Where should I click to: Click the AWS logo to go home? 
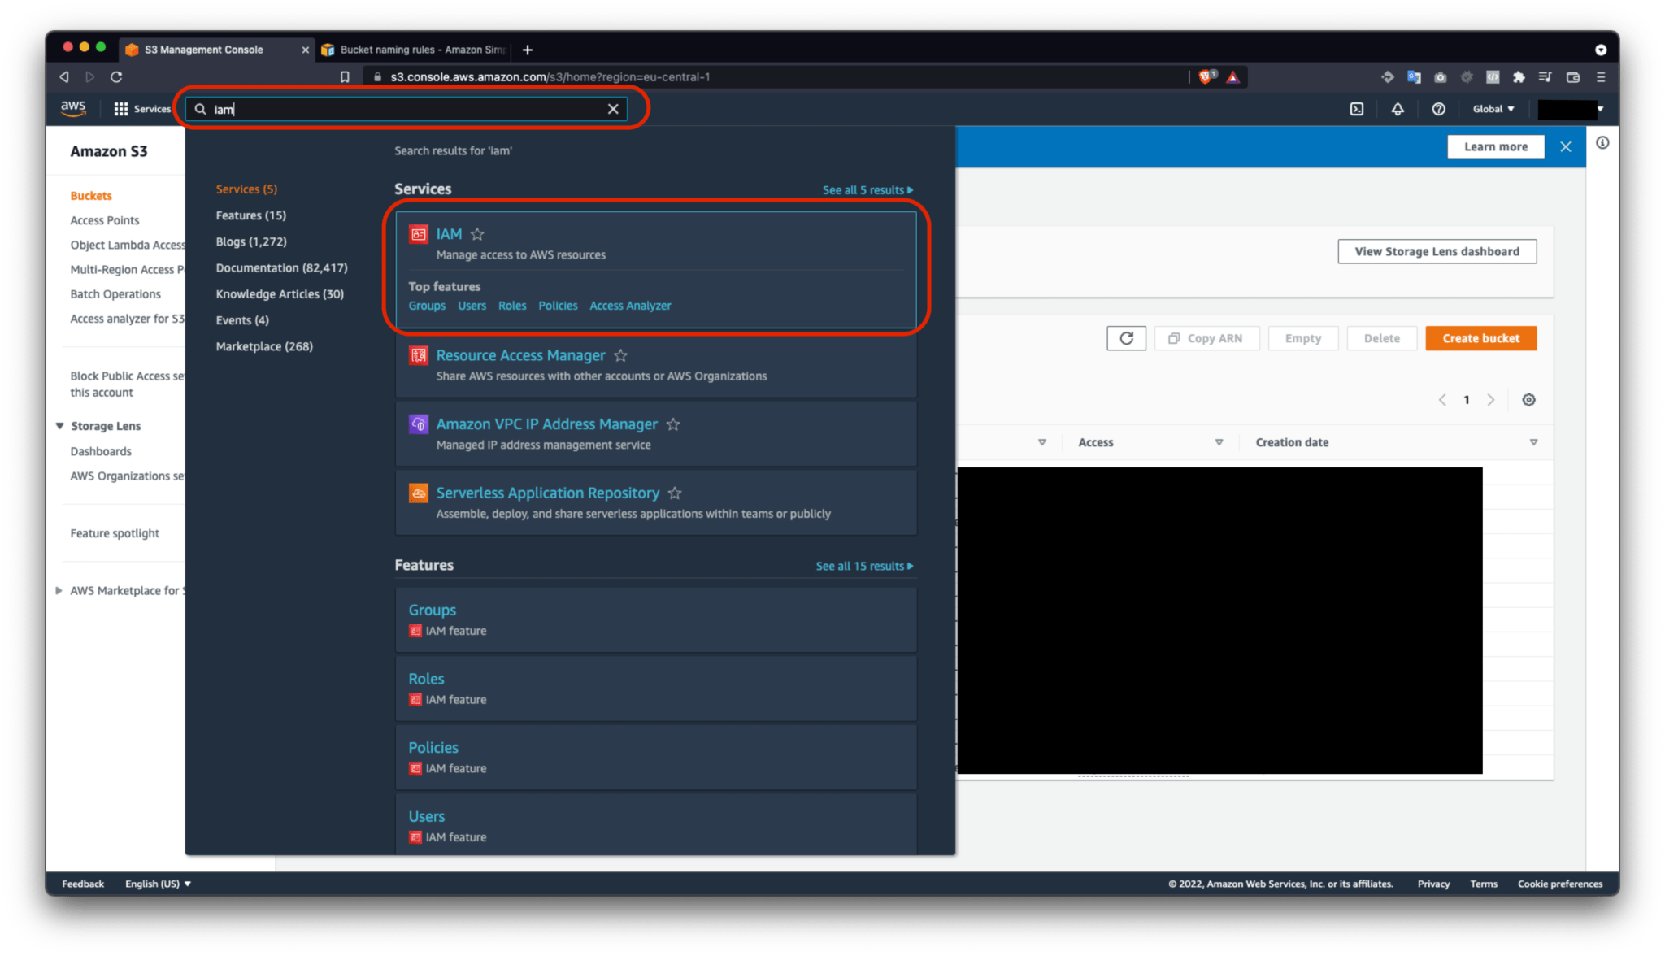(x=73, y=108)
